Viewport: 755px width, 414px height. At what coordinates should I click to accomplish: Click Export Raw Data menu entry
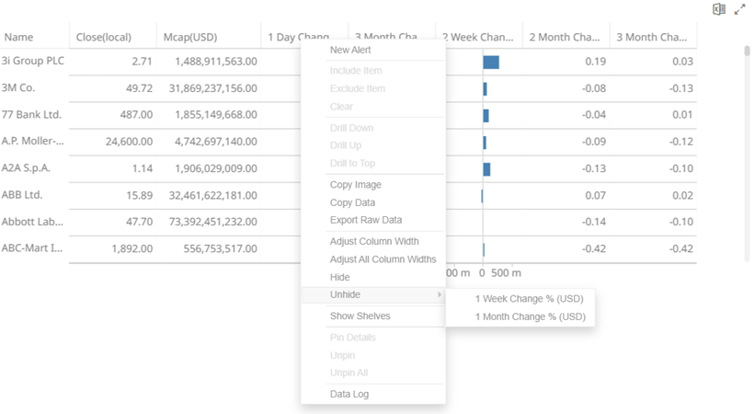366,220
